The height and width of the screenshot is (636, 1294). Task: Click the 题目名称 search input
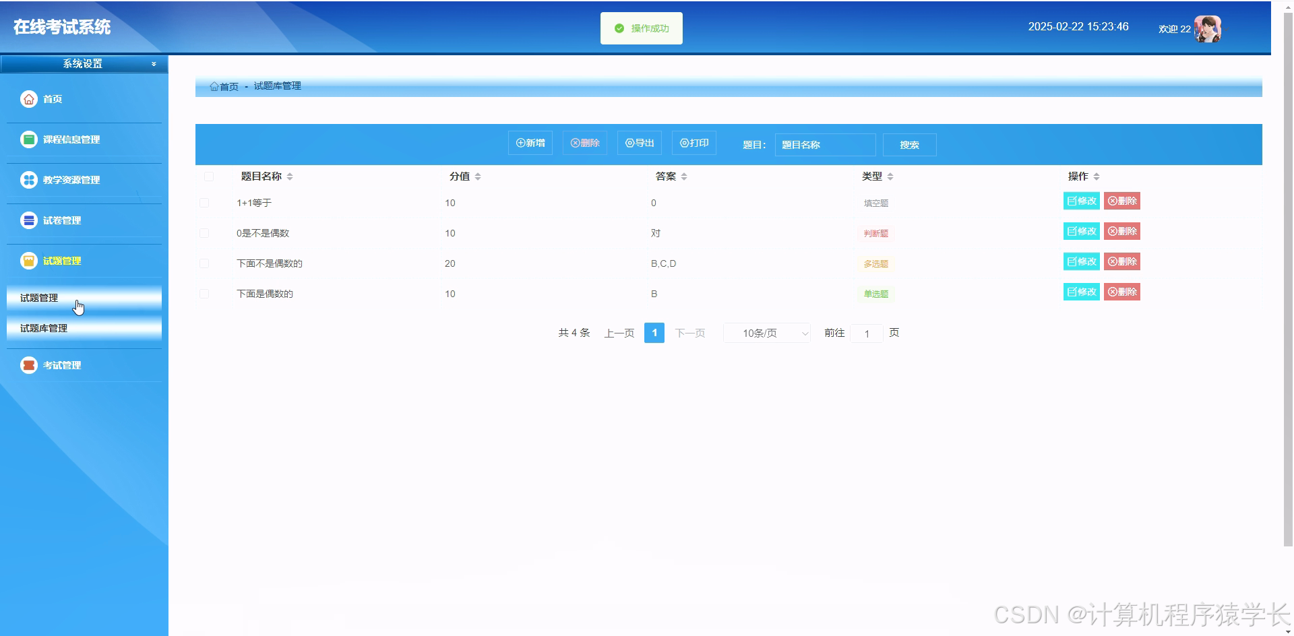pyautogui.click(x=826, y=145)
